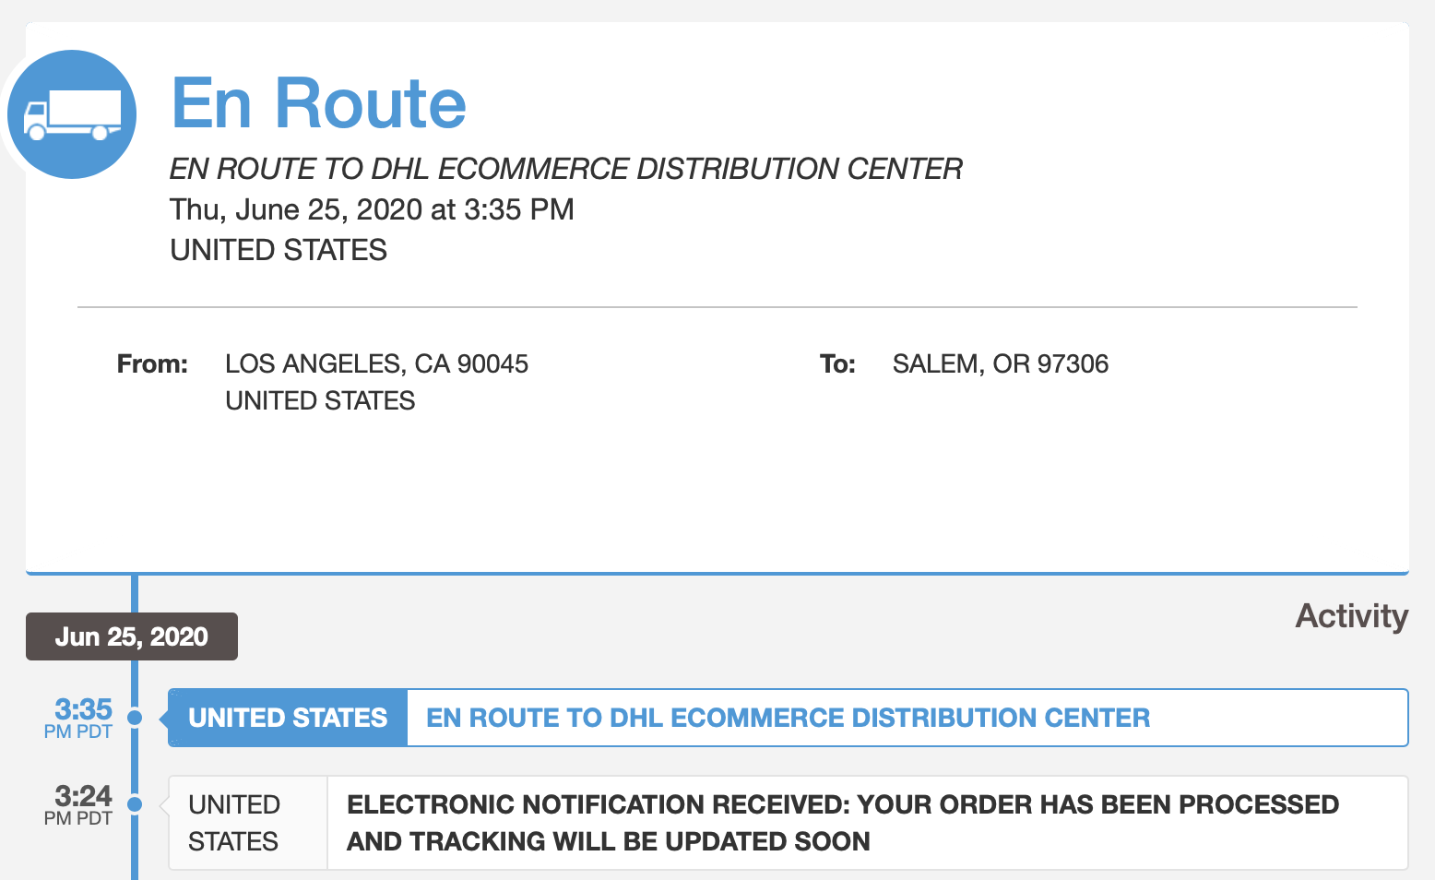
Task: Click the To: label
Action: coord(837,364)
